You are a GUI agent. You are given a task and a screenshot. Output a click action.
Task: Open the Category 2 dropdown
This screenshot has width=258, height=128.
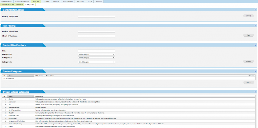(x=96, y=58)
